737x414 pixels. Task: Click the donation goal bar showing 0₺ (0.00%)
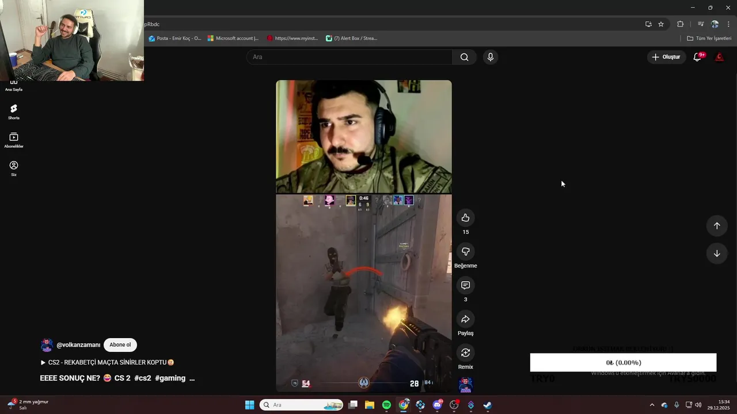pos(623,363)
